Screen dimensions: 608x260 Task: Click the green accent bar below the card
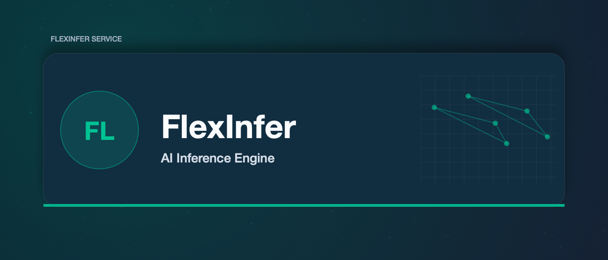pyautogui.click(x=304, y=205)
